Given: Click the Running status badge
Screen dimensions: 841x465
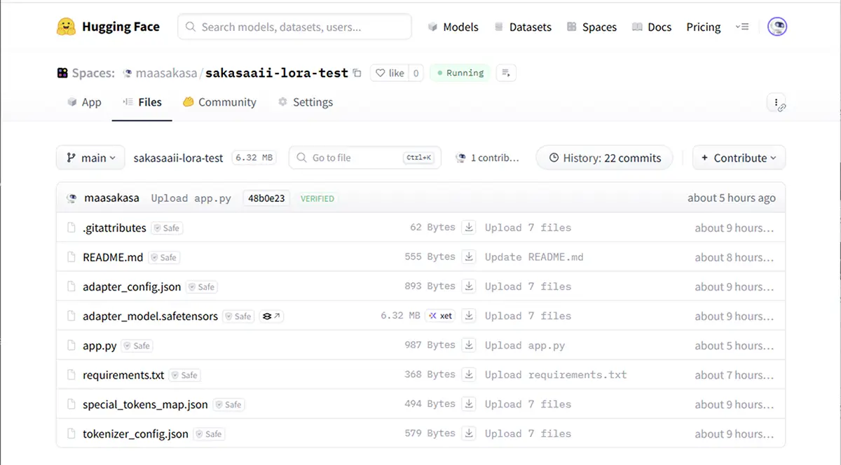Looking at the screenshot, I should point(460,73).
